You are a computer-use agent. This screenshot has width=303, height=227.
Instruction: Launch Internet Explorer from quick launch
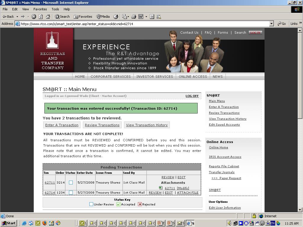point(24,223)
